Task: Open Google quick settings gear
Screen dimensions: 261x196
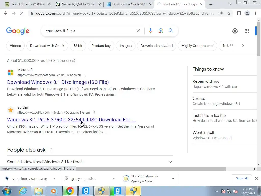Action: pyautogui.click(x=235, y=31)
